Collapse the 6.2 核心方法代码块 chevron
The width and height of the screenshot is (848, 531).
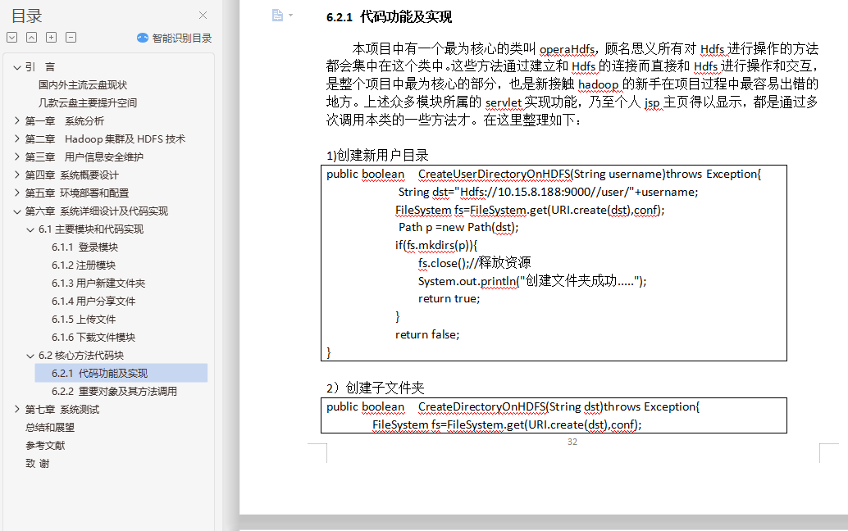[30, 356]
